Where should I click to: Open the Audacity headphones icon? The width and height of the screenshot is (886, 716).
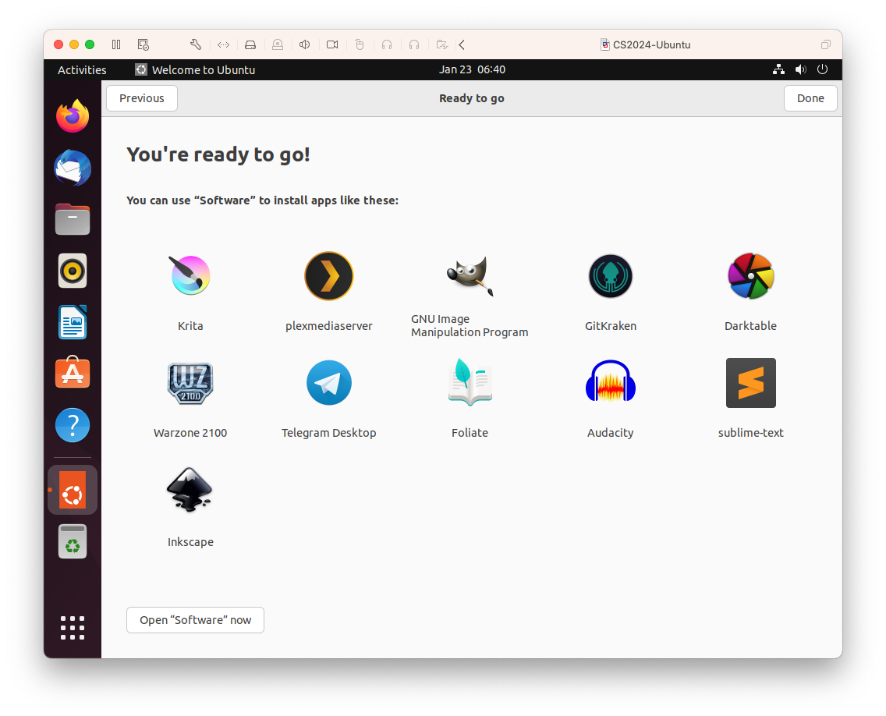[610, 383]
